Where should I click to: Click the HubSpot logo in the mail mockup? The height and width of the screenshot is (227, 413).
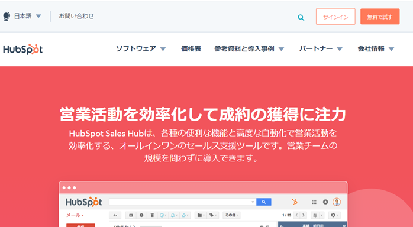point(84,202)
